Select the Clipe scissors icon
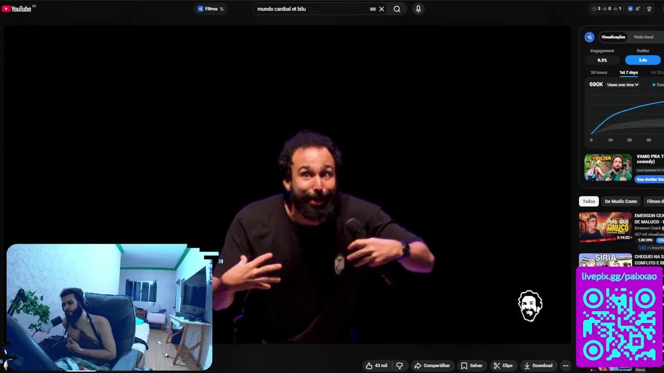 pos(497,365)
